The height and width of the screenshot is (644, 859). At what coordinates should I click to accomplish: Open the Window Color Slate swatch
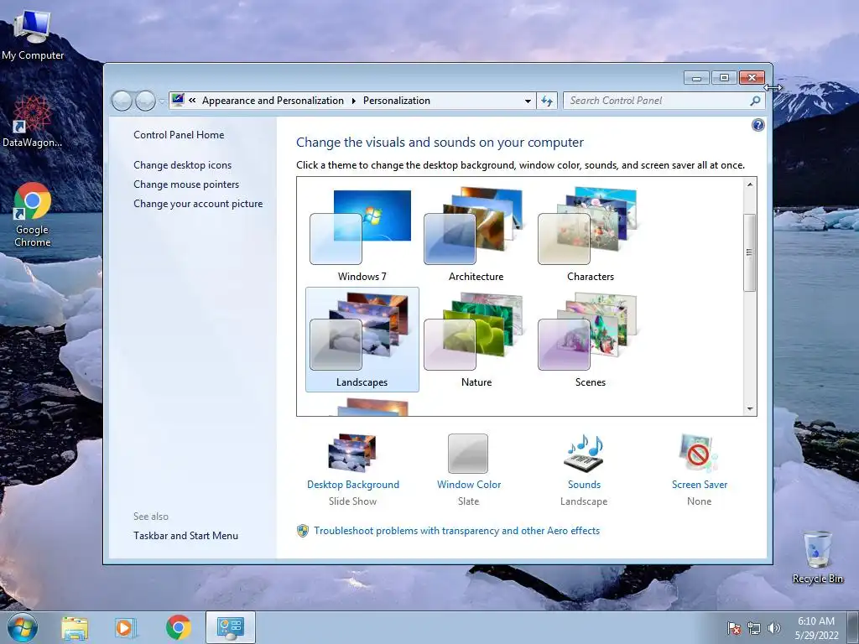(x=468, y=454)
